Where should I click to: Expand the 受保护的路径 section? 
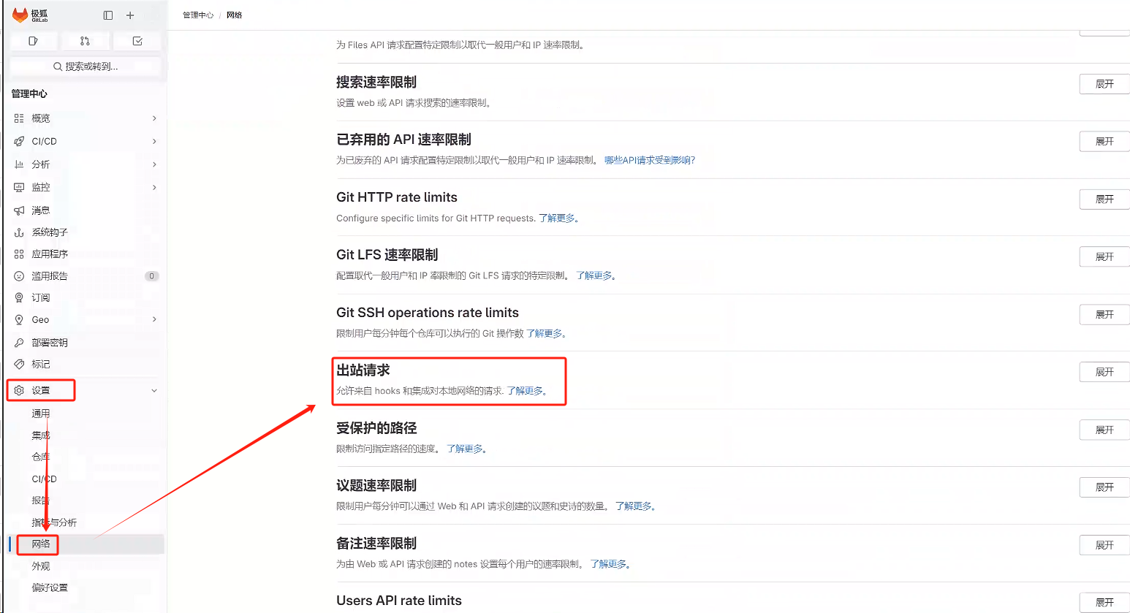[1104, 430]
